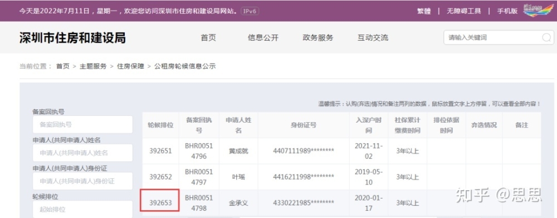Click the 轮候排位 column header
Viewport: 557px width, 218px height.
[160, 125]
